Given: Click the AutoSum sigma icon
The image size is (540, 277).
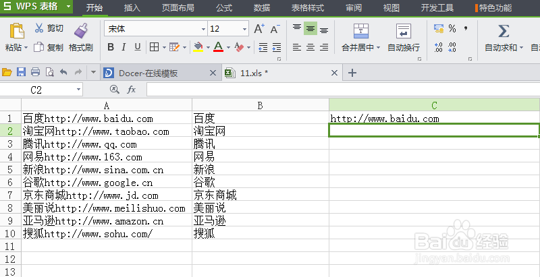Looking at the screenshot, I should point(504,31).
